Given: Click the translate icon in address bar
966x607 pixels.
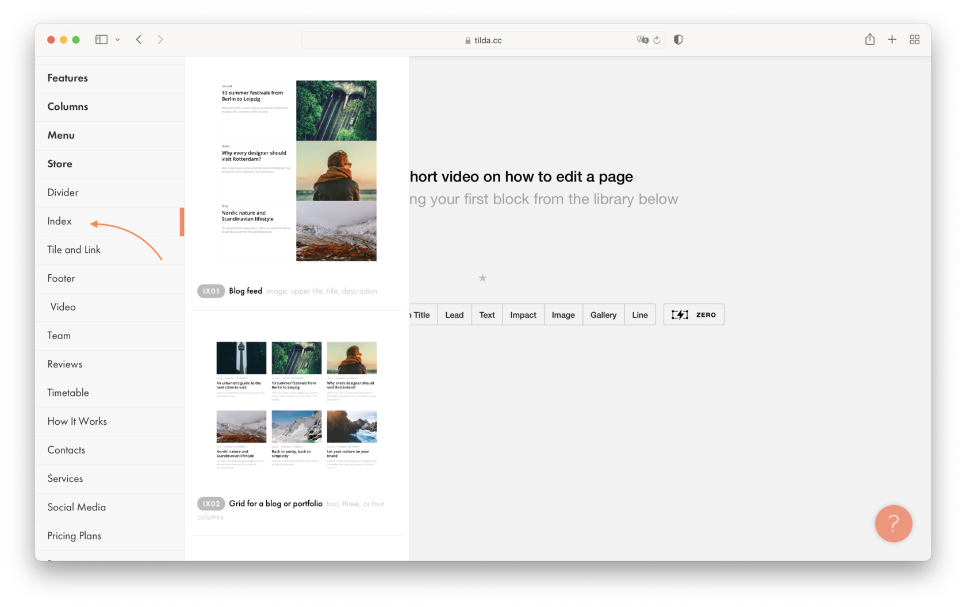Looking at the screenshot, I should click(x=642, y=40).
